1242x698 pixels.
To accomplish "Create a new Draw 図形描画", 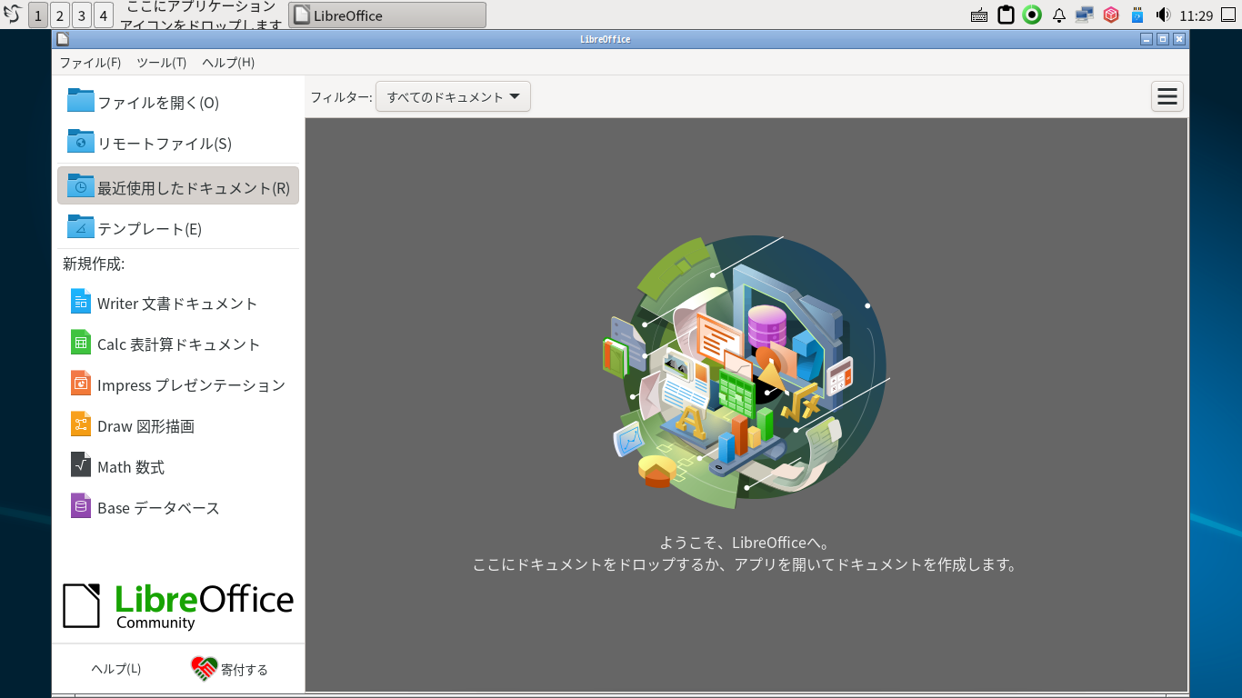I will point(178,426).
